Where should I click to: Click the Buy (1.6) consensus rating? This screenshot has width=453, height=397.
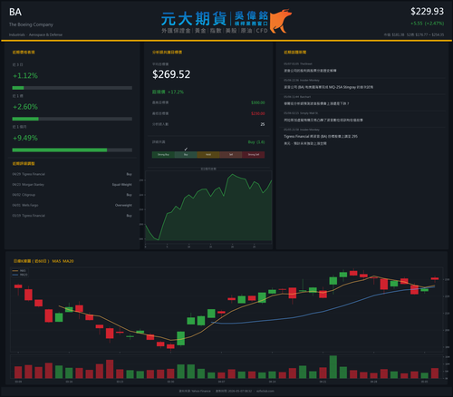[256, 142]
